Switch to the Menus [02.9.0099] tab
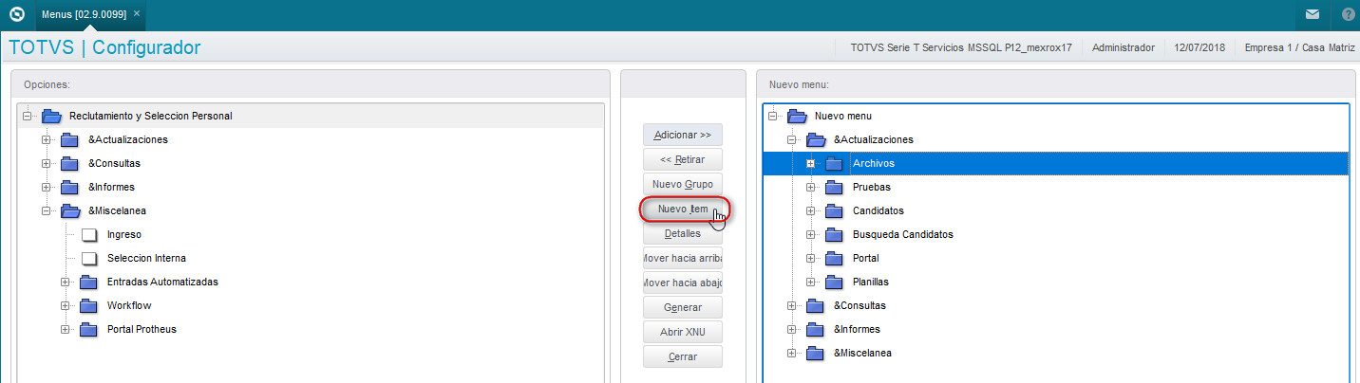The height and width of the screenshot is (383, 1360). coord(85,14)
